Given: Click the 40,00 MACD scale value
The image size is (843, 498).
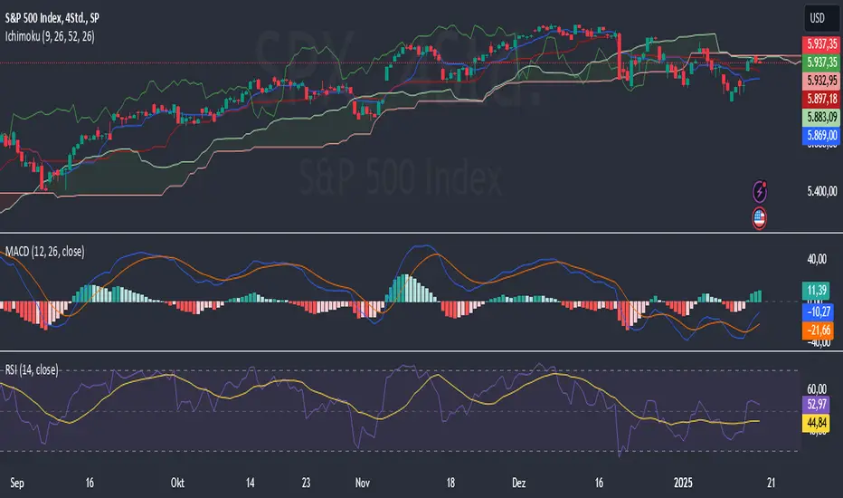Looking at the screenshot, I should (817, 260).
